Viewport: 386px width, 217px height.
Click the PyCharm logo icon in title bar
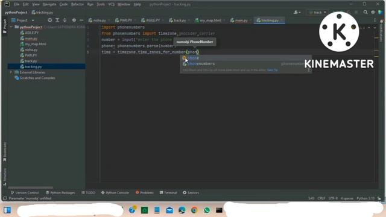(x=7, y=4)
